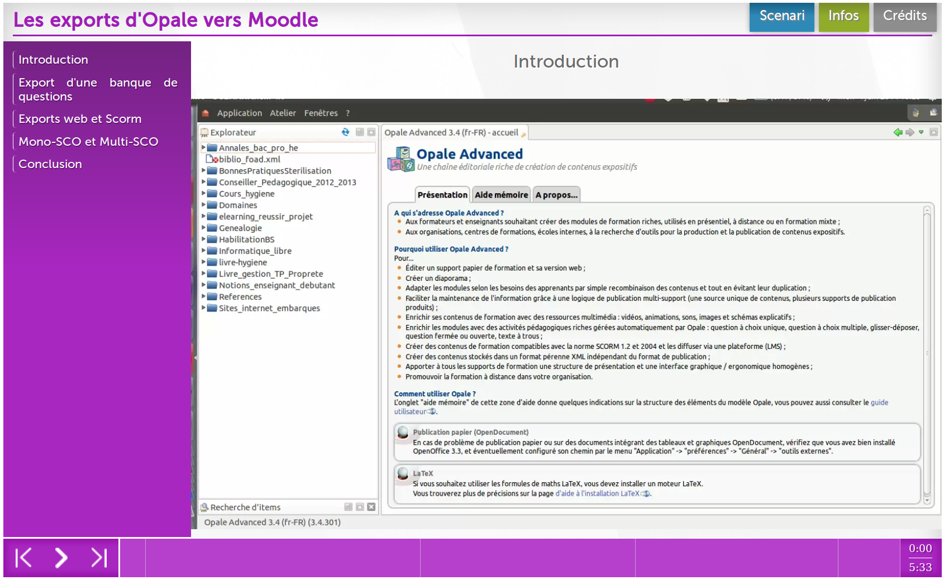The width and height of the screenshot is (944, 580).
Task: Click the References folder icon
Action: pyautogui.click(x=212, y=296)
